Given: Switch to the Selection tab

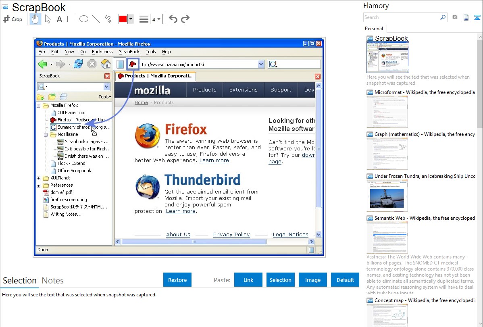Looking at the screenshot, I should (x=20, y=281).
